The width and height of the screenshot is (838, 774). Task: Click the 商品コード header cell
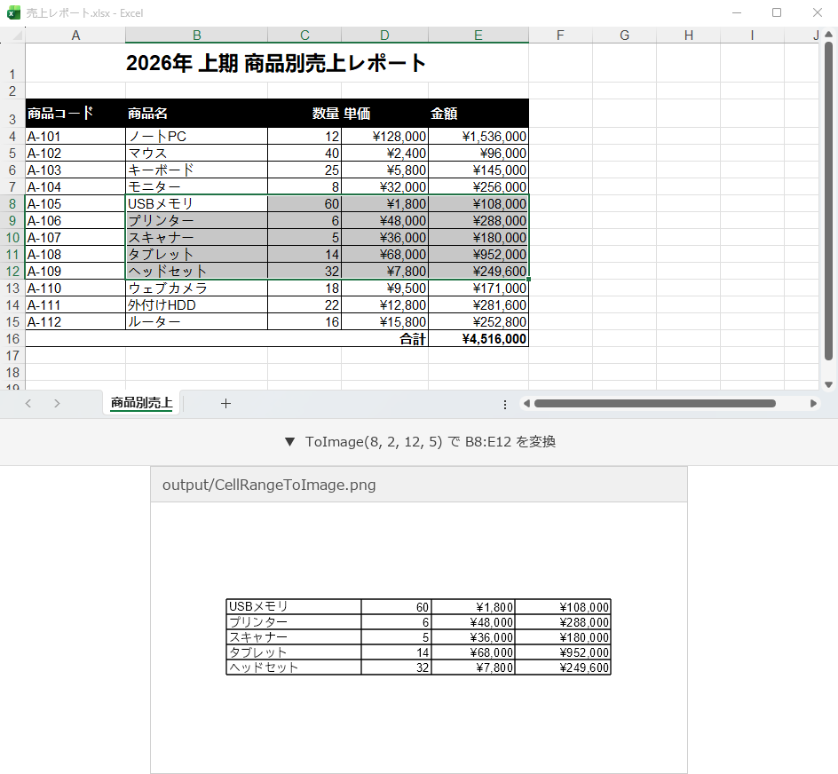coord(75,114)
